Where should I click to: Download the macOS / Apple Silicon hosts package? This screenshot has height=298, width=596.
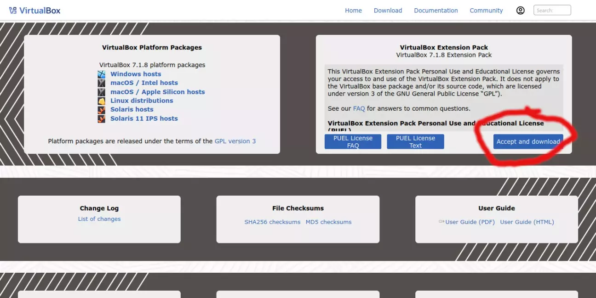(158, 92)
